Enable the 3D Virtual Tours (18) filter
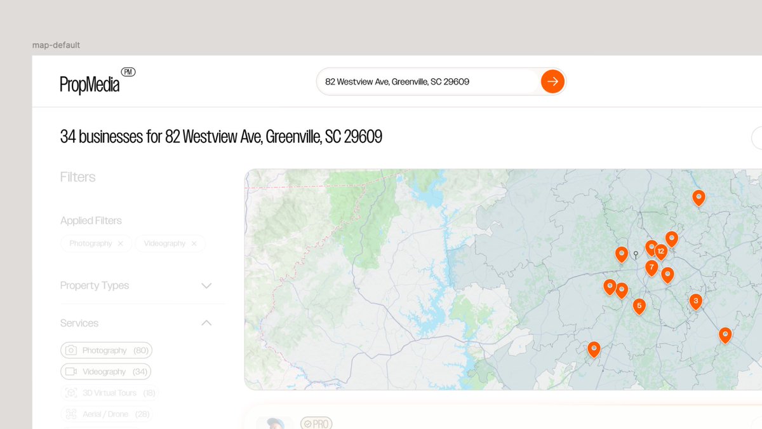The width and height of the screenshot is (762, 429). (x=109, y=393)
